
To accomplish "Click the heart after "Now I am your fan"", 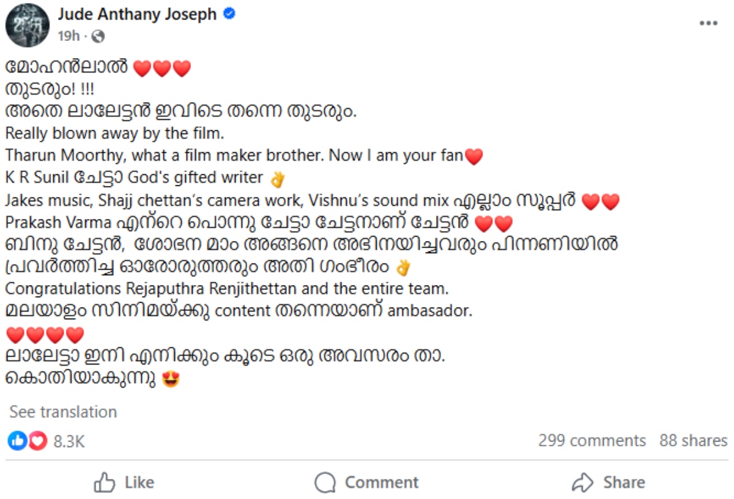I will (474, 157).
